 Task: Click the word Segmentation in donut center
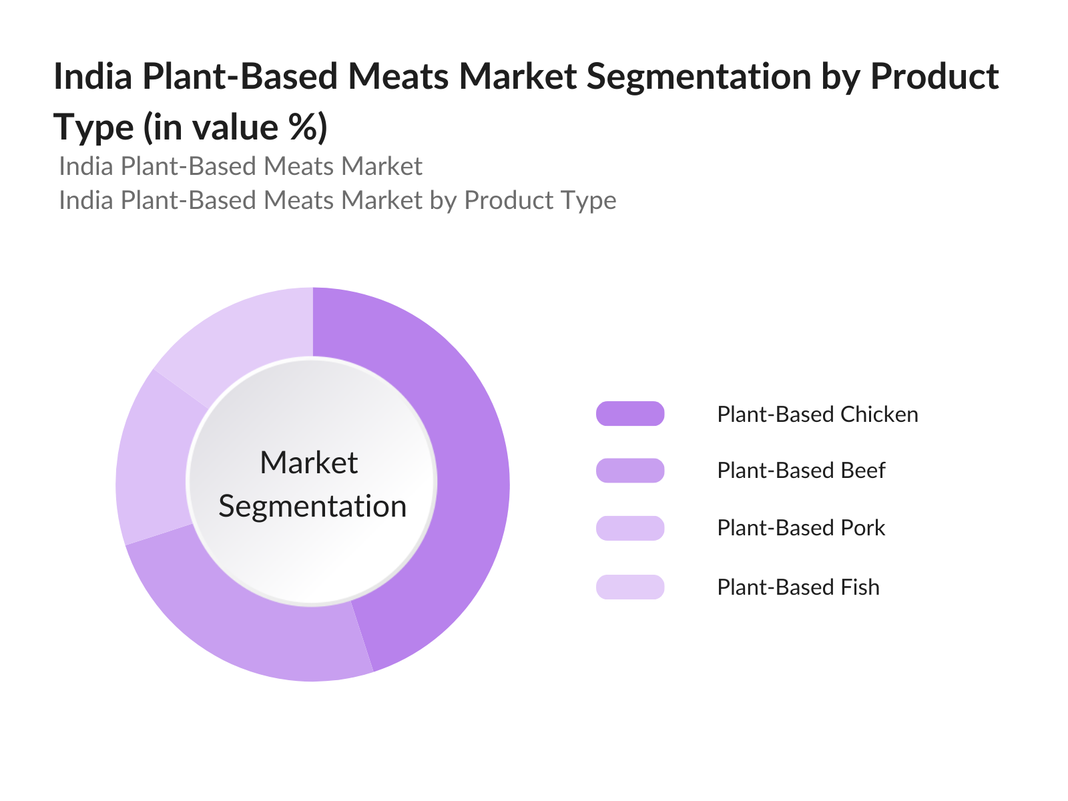tap(312, 506)
